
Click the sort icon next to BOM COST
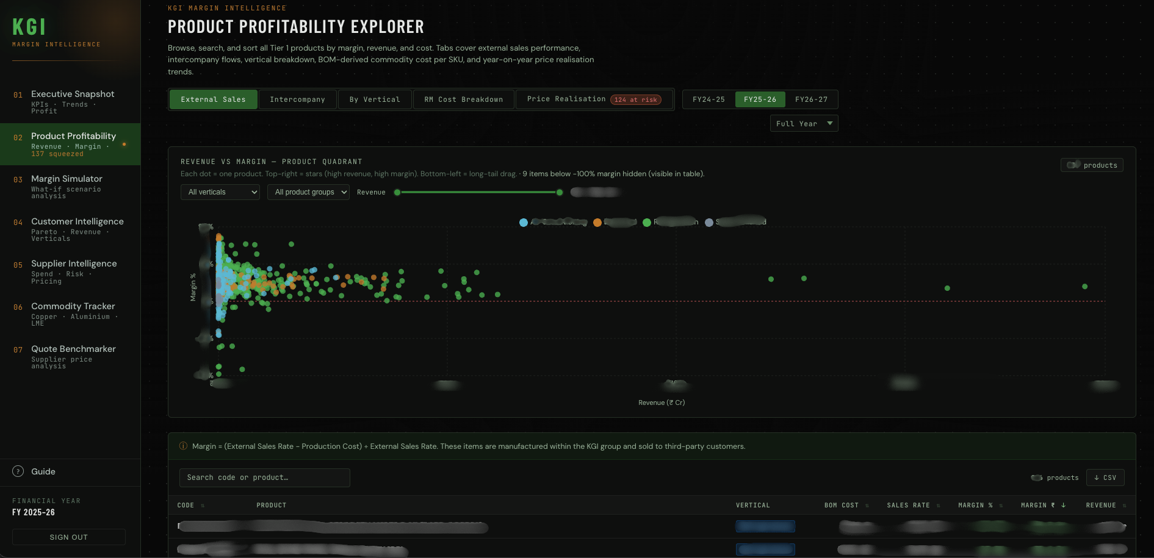coord(867,506)
